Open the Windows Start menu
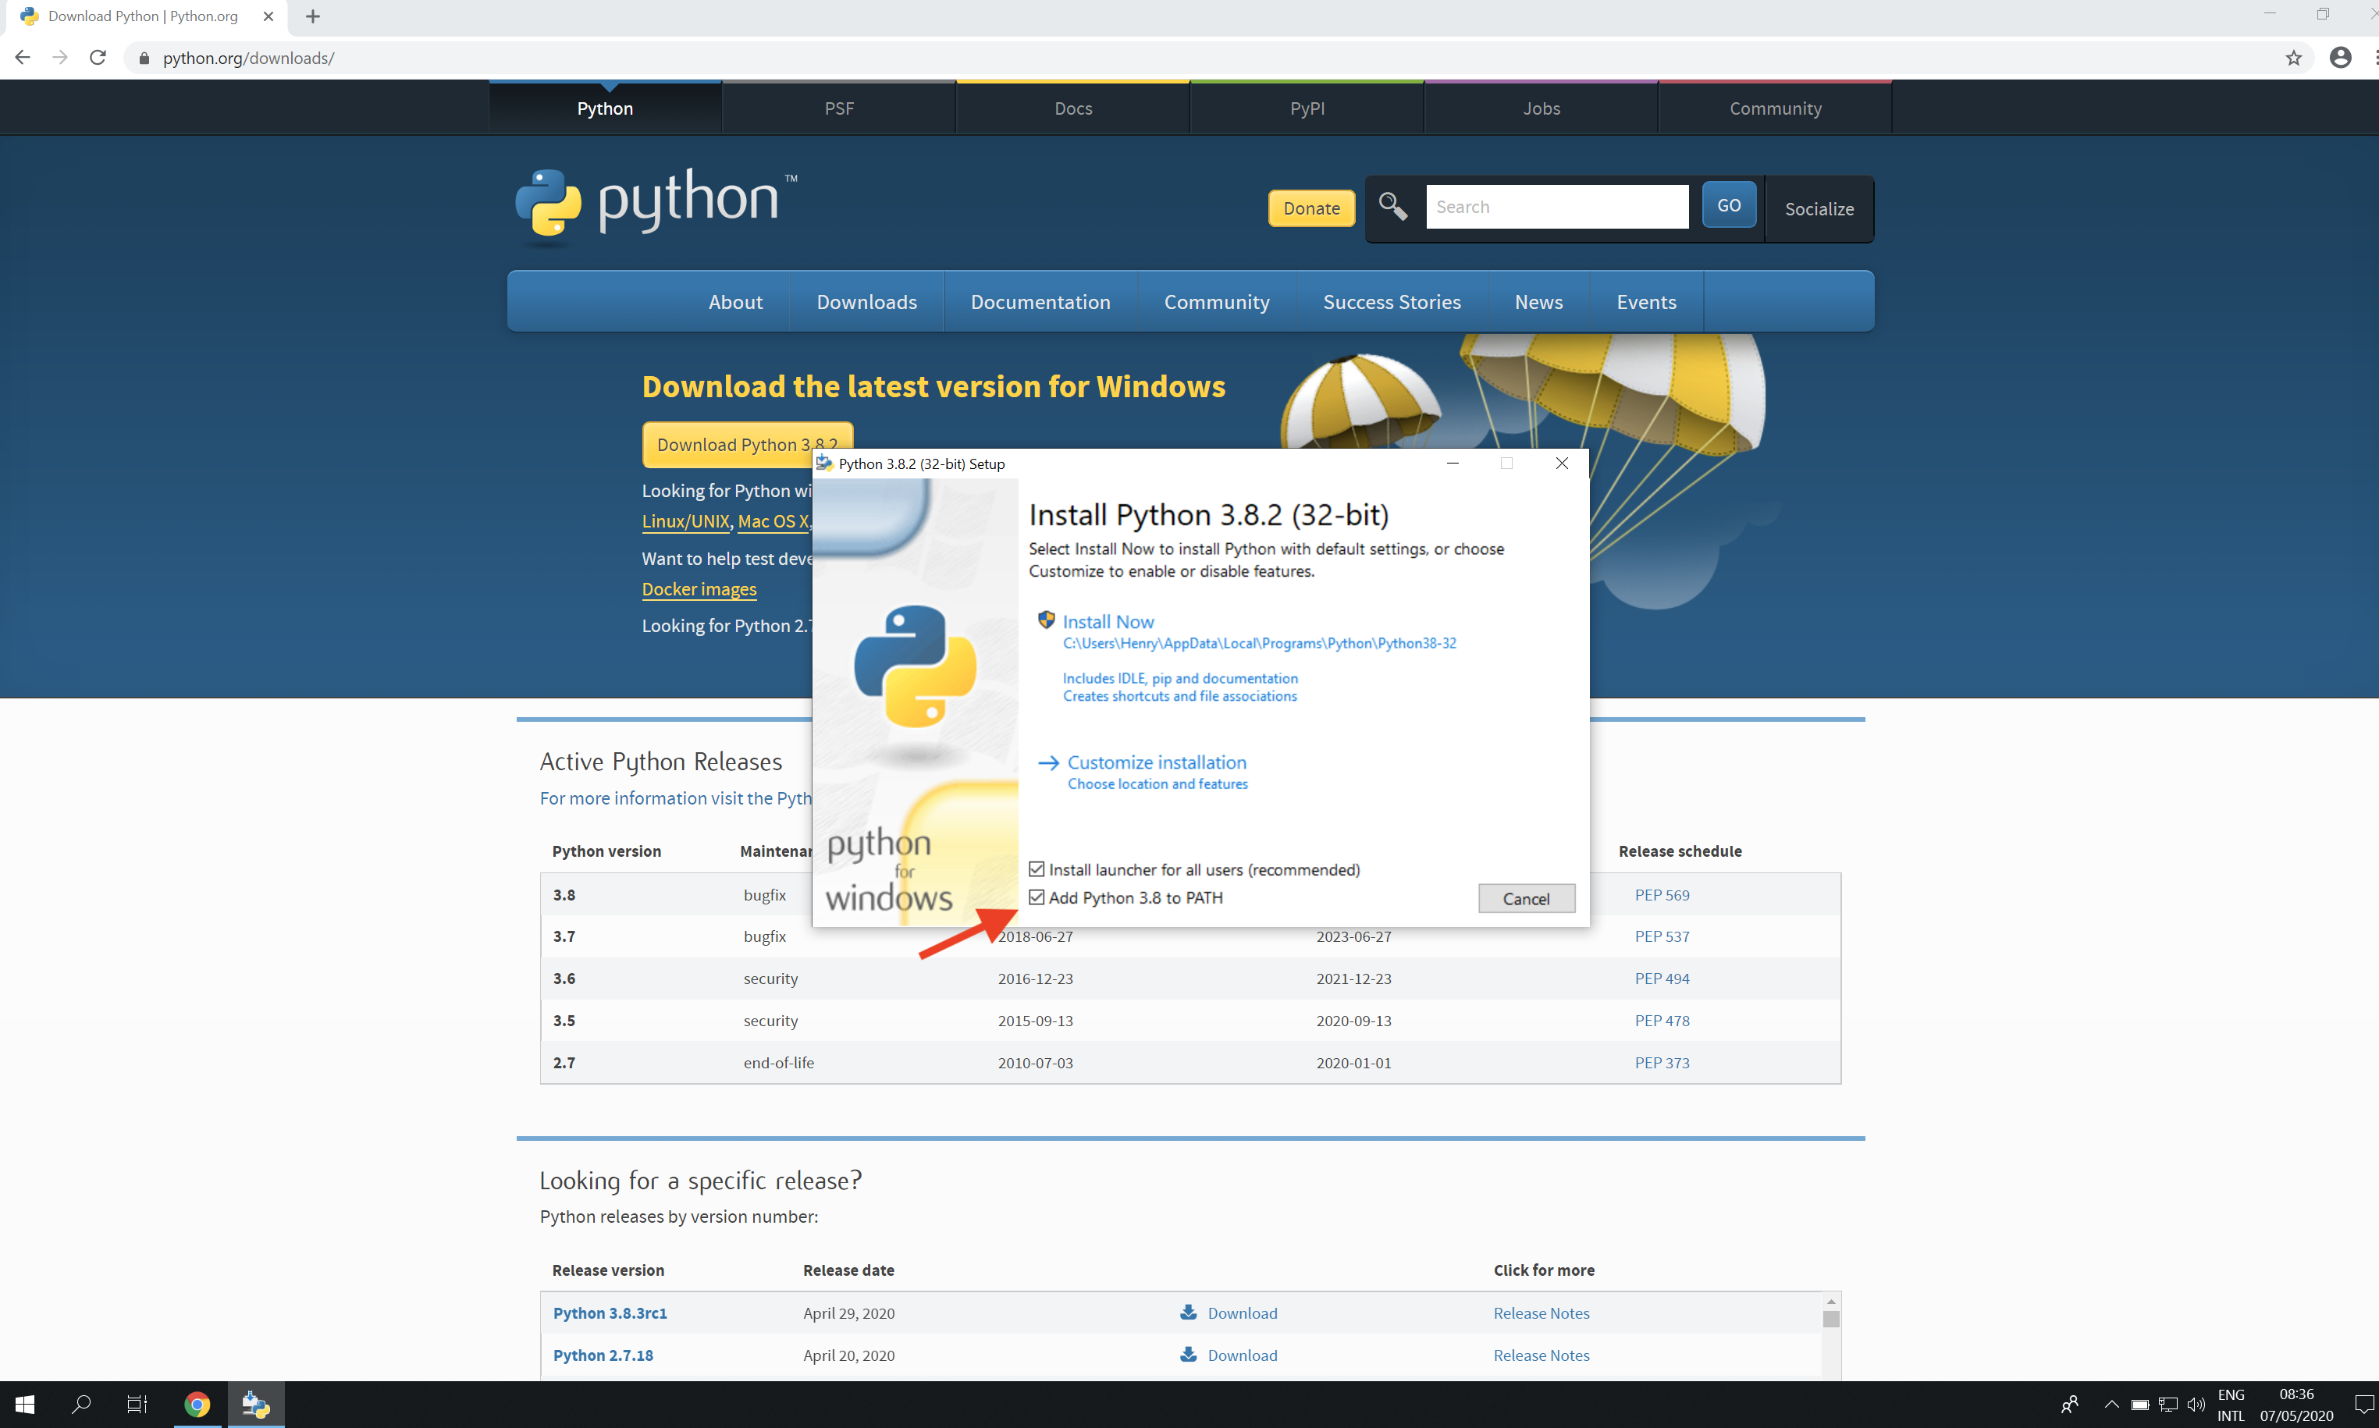 (x=25, y=1405)
